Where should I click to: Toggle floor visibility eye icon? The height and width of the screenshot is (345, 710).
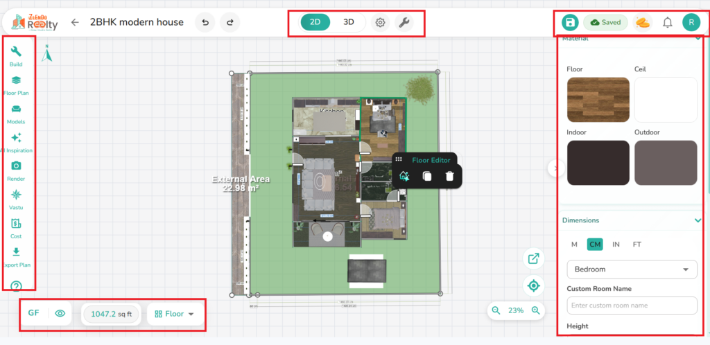(x=60, y=314)
